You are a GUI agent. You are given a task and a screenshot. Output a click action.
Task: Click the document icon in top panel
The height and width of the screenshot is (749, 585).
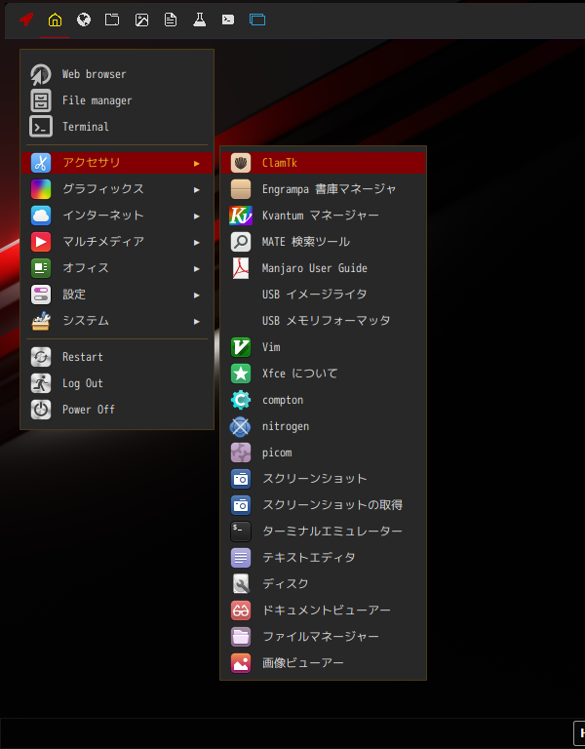coord(171,20)
